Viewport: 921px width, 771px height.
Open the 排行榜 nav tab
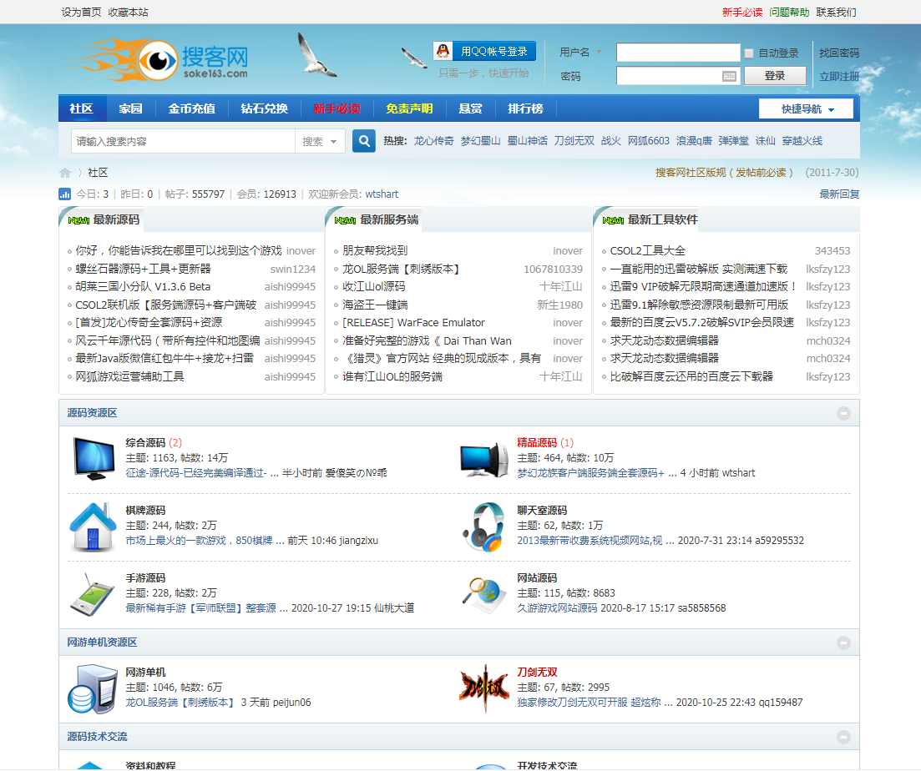coord(525,108)
